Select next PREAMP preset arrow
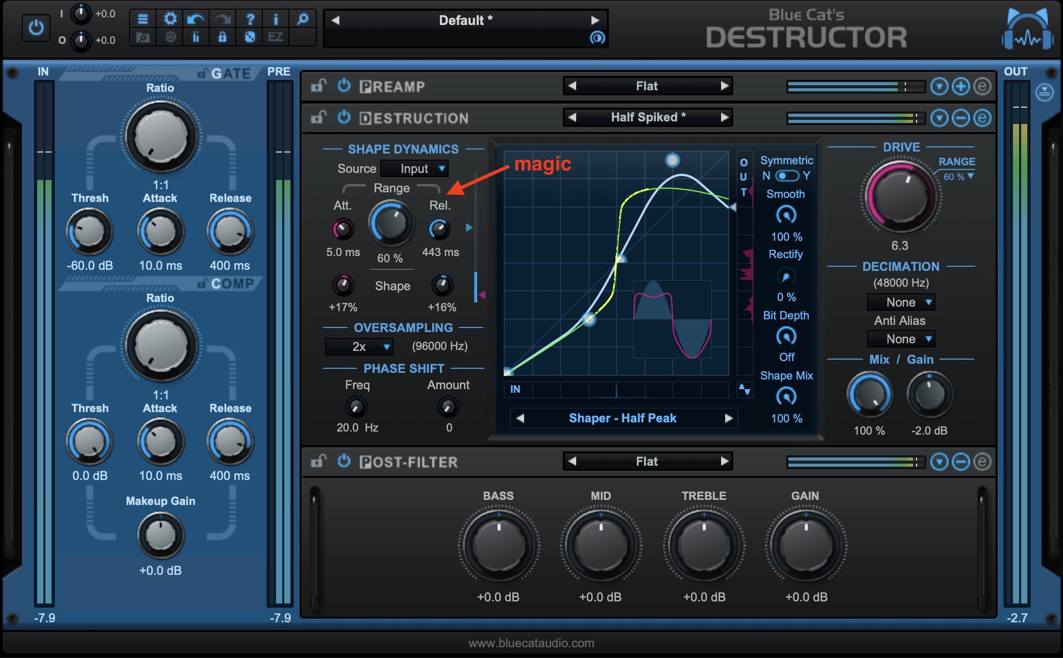The width and height of the screenshot is (1063, 658). [x=725, y=86]
